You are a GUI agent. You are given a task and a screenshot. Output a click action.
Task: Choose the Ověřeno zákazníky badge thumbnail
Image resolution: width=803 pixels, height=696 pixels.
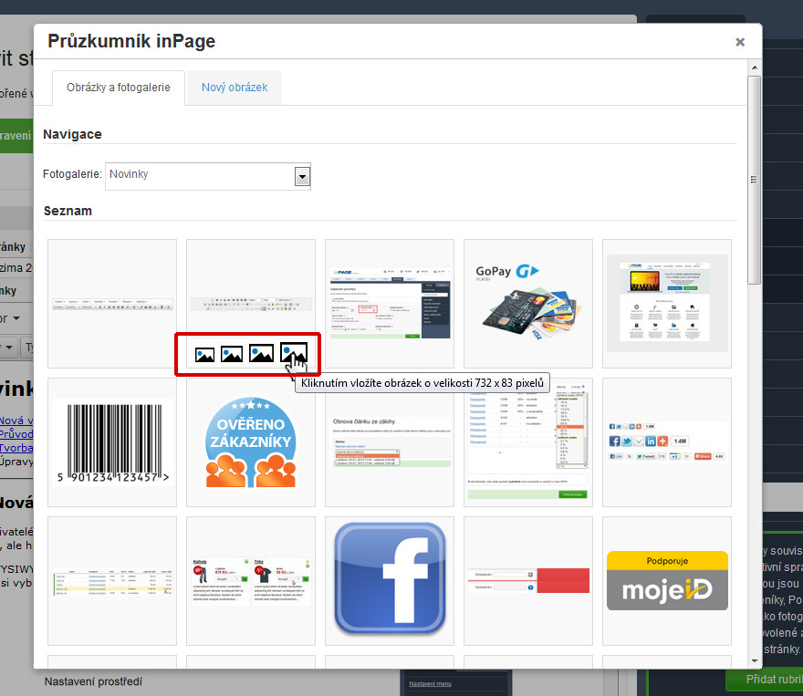(251, 442)
